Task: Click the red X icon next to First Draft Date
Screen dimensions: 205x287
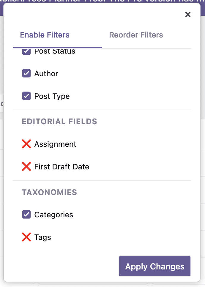Action: point(26,166)
